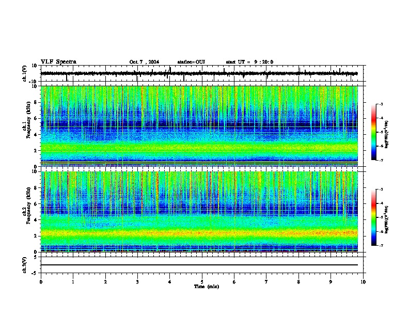Click the "-4" tick on the upper color bar
Screen dimensions: 409x316
[x=381, y=118]
